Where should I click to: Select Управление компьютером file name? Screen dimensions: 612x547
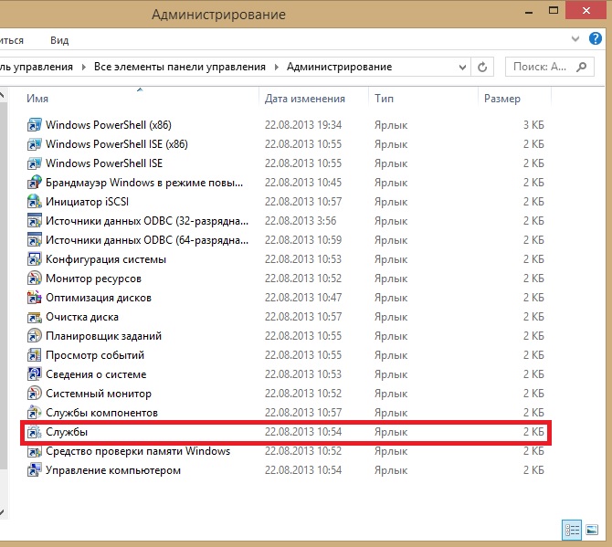[x=113, y=470]
